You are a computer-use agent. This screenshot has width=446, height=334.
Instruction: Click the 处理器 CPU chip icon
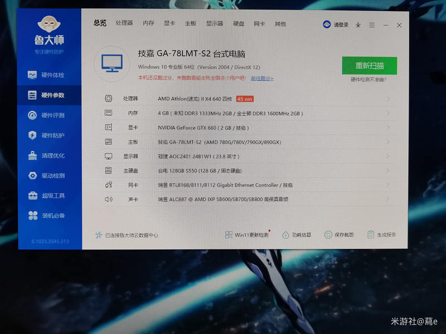pos(108,99)
